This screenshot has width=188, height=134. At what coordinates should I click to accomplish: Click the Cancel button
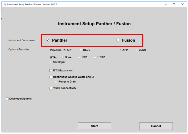pyautogui.click(x=156, y=126)
